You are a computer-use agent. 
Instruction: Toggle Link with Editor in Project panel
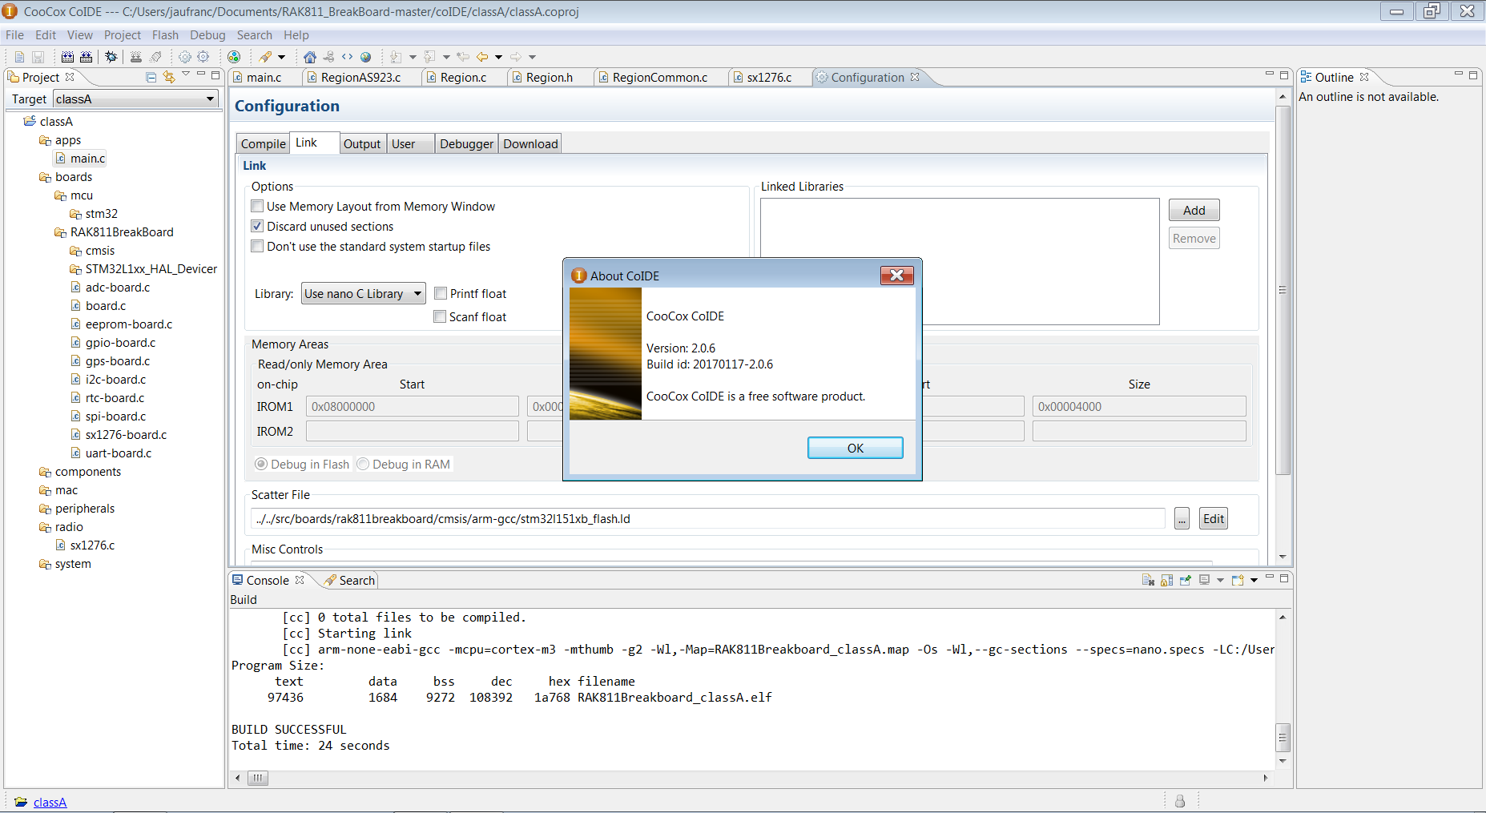[x=168, y=77]
